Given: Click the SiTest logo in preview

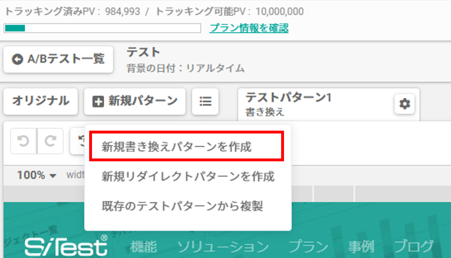Looking at the screenshot, I should click(x=66, y=246).
